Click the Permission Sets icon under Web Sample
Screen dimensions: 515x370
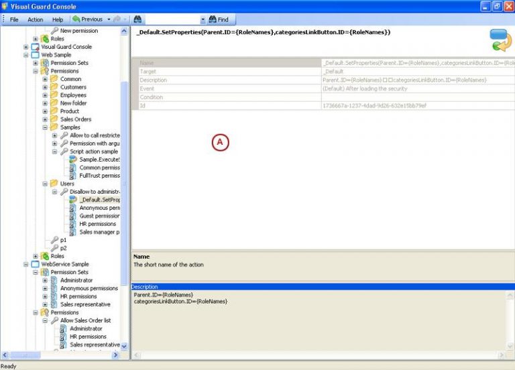point(45,63)
